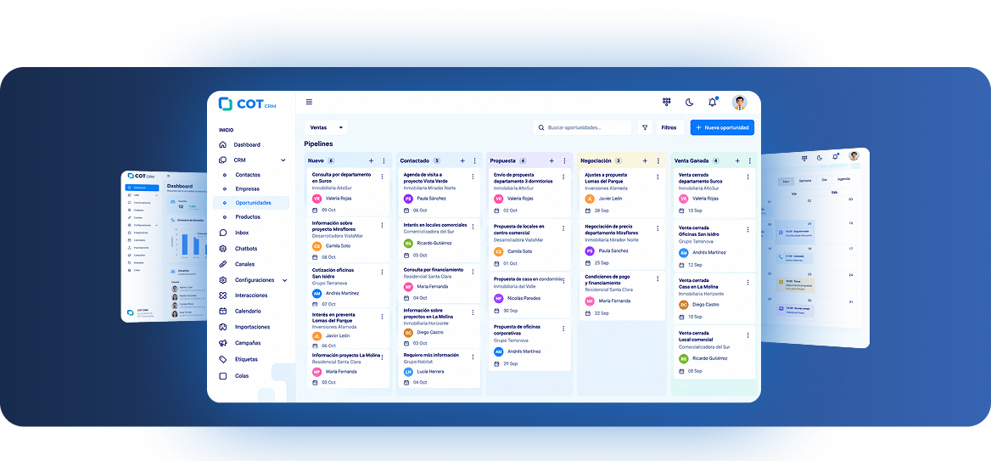Click the Venta Ganada count badge 4
The height and width of the screenshot is (461, 991).
point(715,161)
